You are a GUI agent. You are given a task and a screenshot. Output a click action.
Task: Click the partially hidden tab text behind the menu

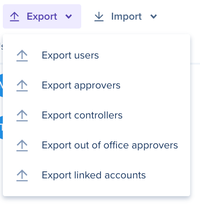pyautogui.click(x=1, y=46)
